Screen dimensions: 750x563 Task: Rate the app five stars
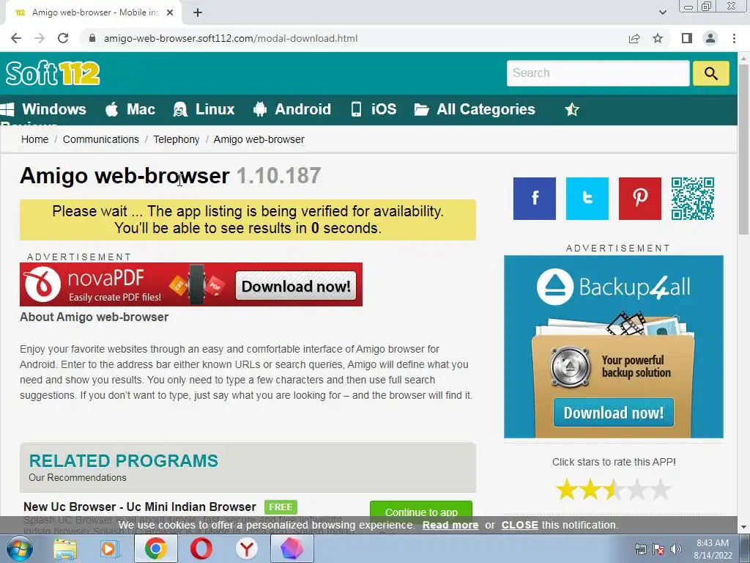661,489
